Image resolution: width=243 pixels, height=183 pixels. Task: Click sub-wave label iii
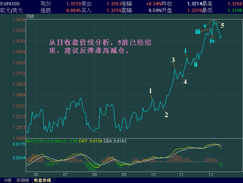[198, 31]
